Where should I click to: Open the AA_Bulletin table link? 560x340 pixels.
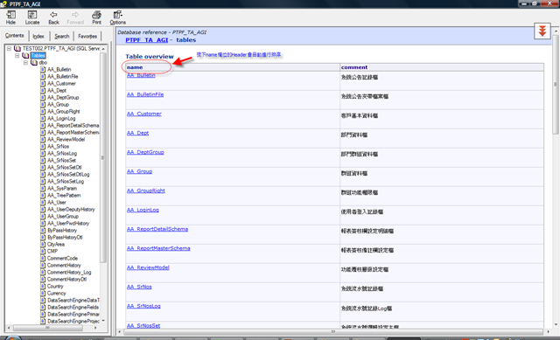pyautogui.click(x=141, y=75)
